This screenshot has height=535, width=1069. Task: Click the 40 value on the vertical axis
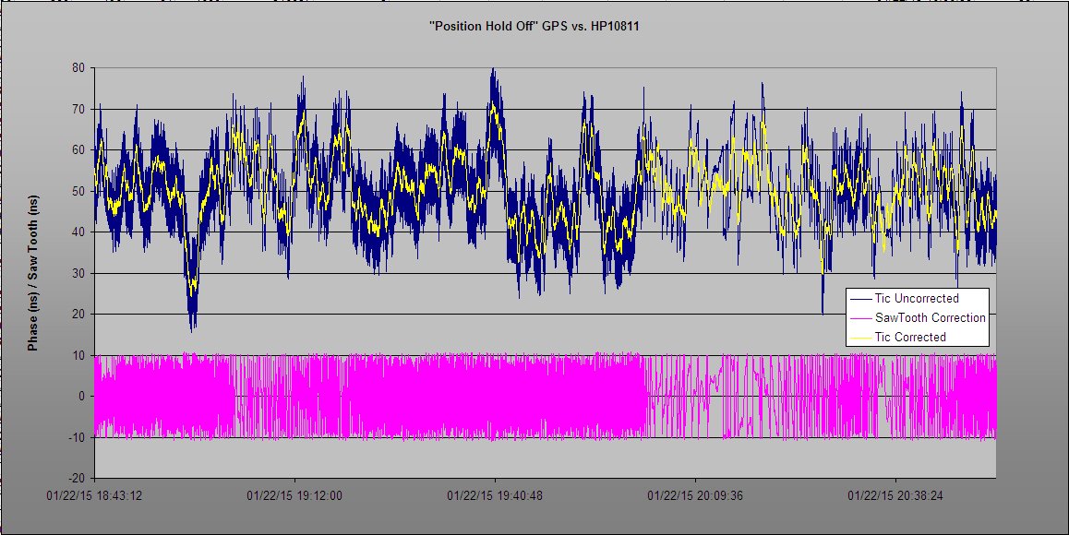(x=78, y=232)
